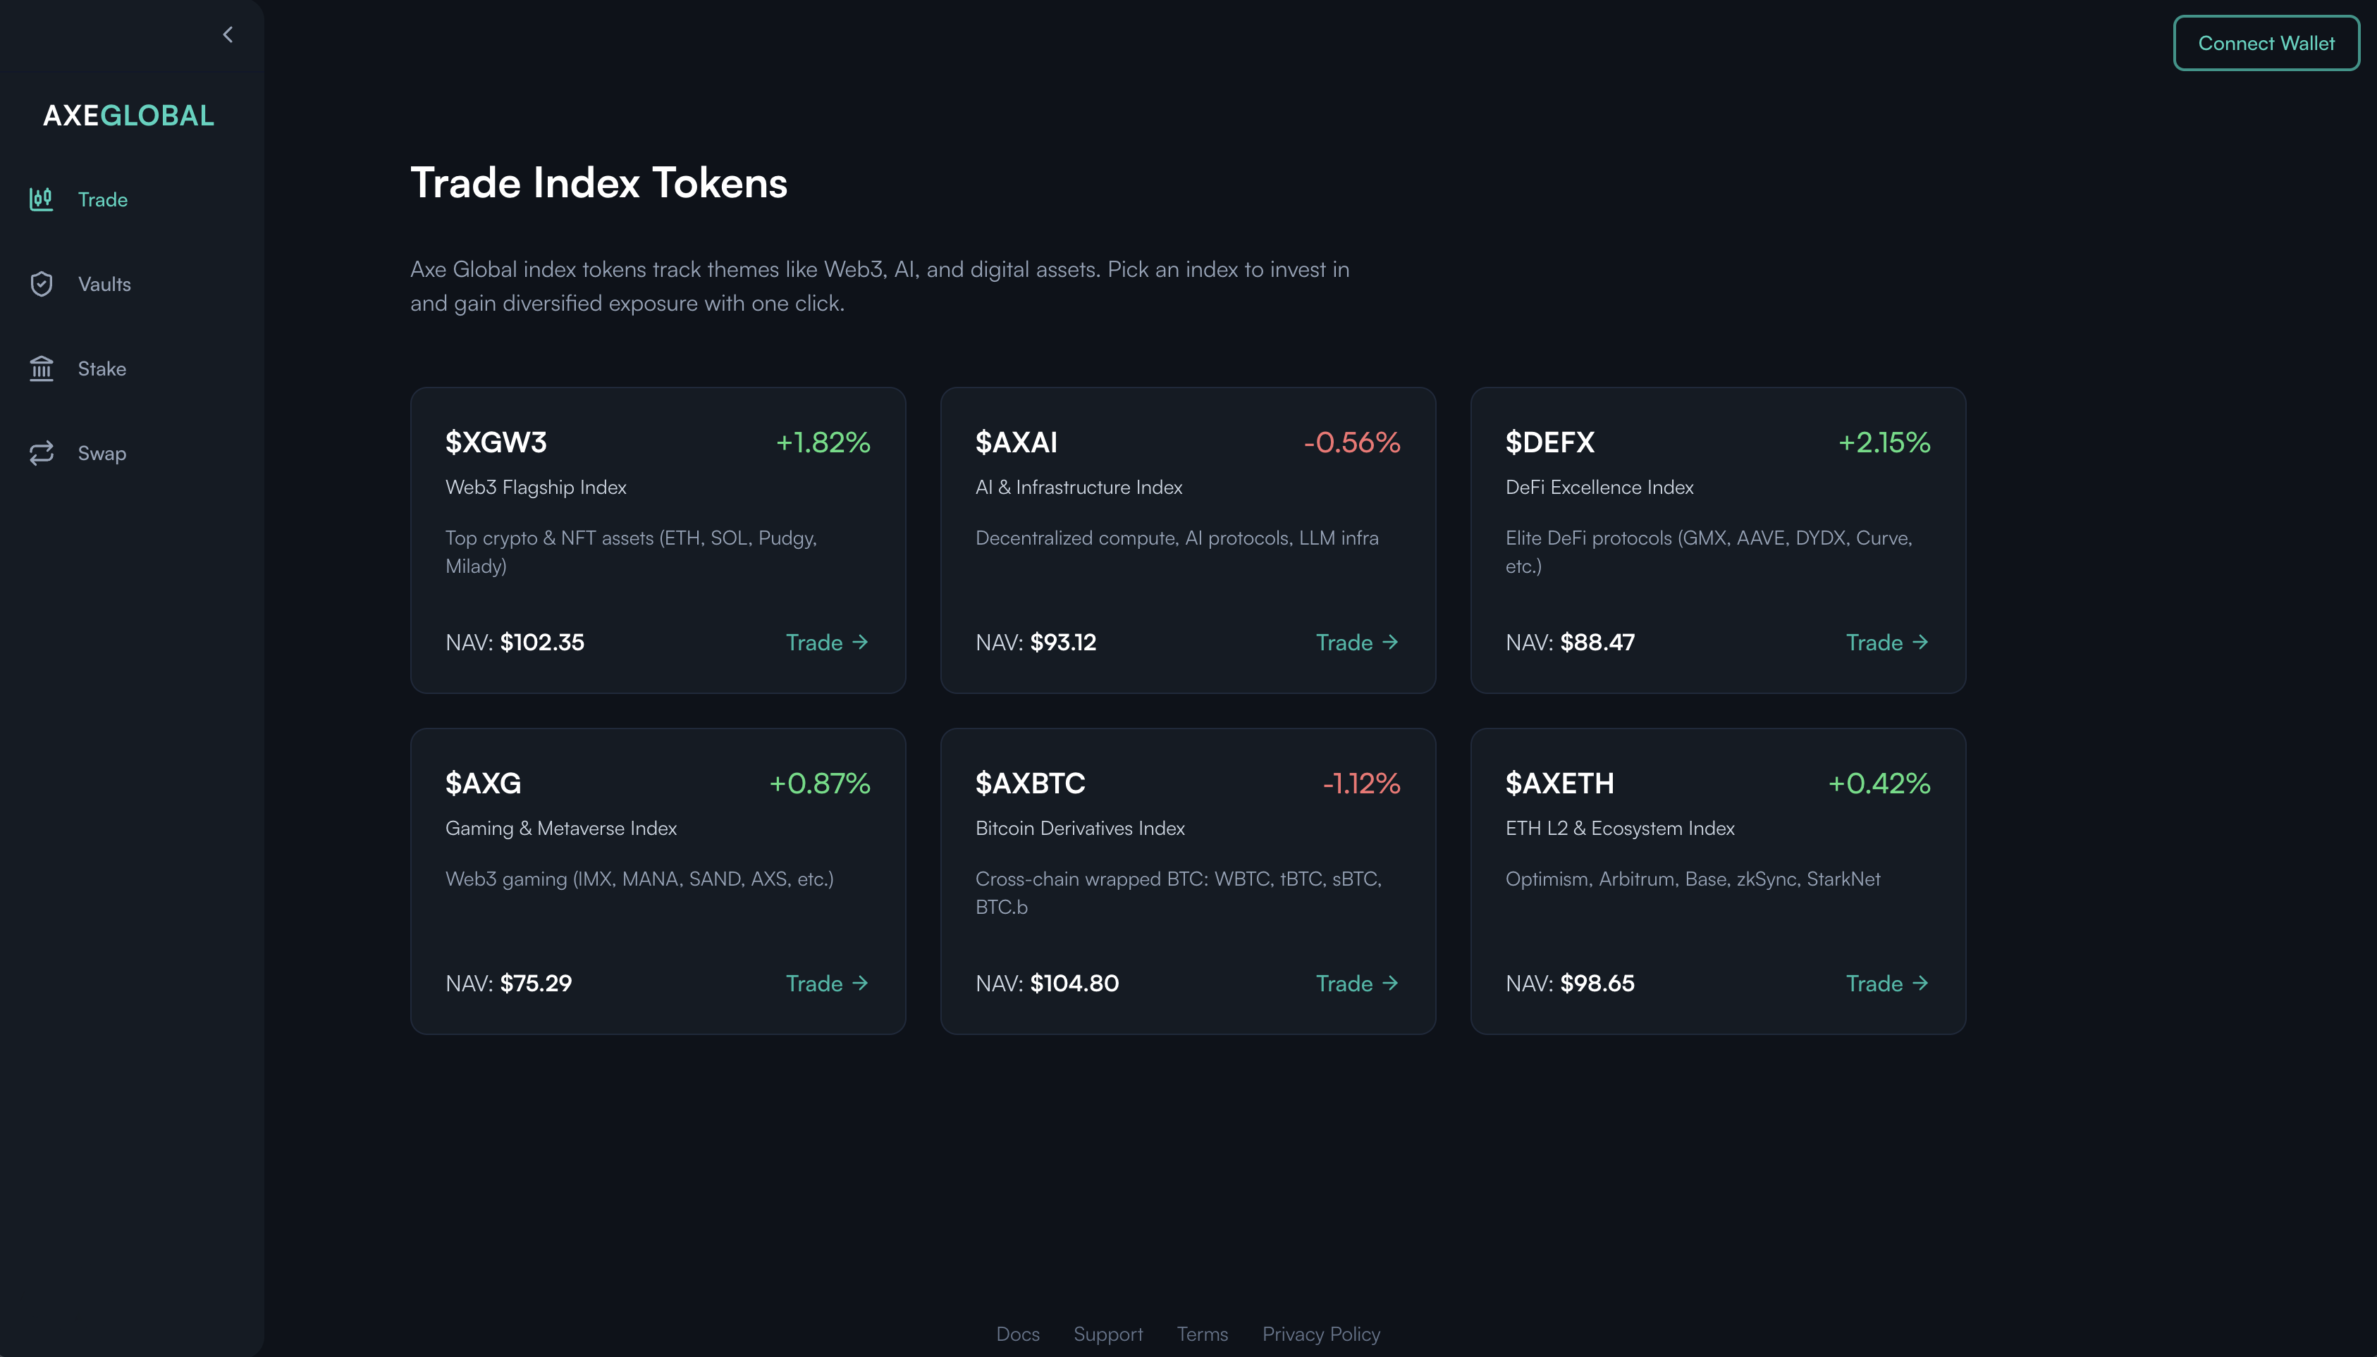Select the Swap arrows icon
The height and width of the screenshot is (1357, 2377).
(41, 453)
